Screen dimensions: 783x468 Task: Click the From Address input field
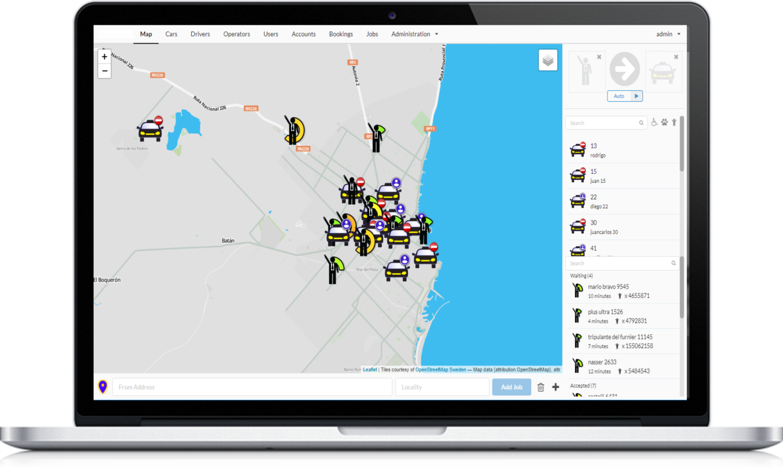(x=252, y=387)
